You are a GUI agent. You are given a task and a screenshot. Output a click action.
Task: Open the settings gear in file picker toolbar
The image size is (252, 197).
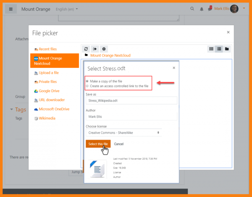coord(104,49)
